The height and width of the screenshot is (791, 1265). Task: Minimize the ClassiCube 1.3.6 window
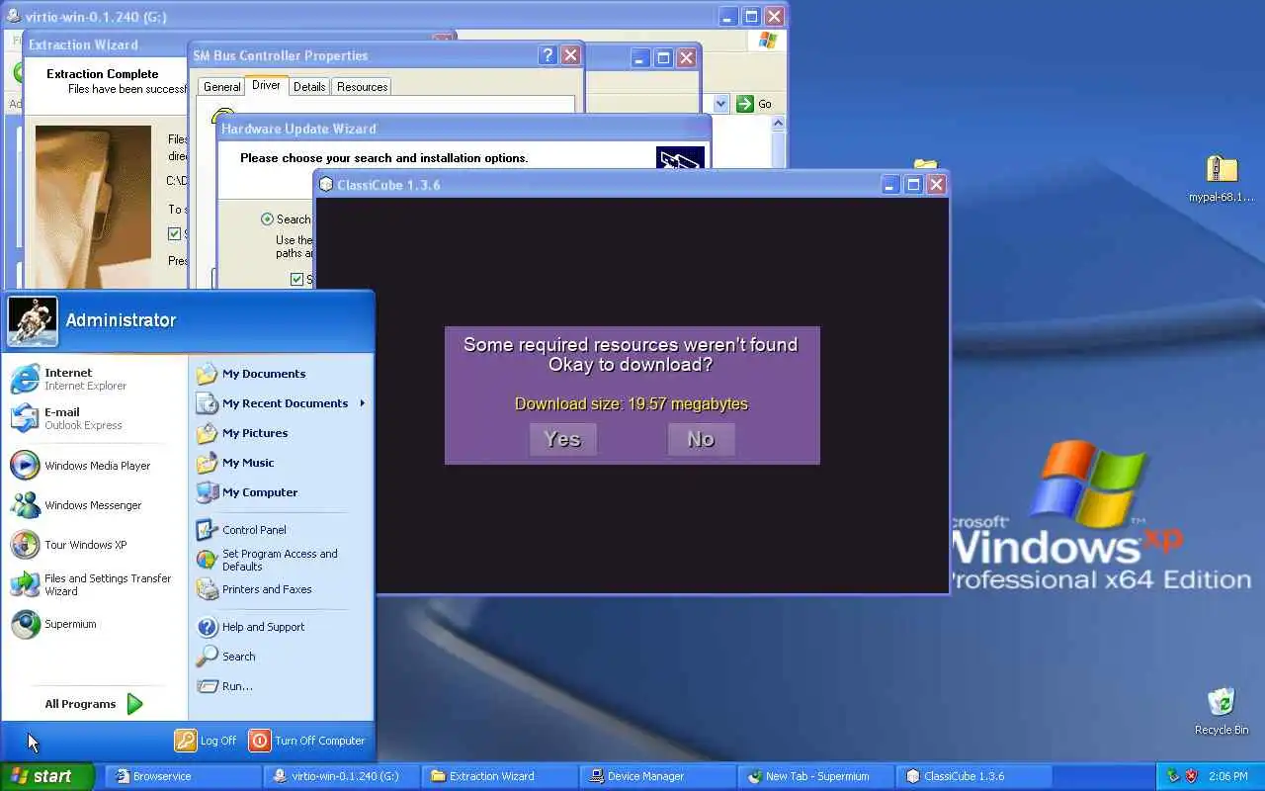(891, 185)
